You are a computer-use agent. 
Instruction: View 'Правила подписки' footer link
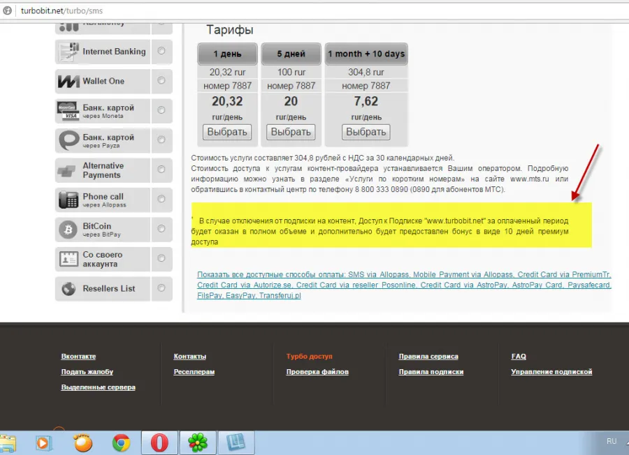[x=431, y=372]
